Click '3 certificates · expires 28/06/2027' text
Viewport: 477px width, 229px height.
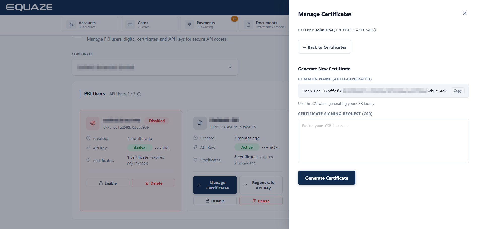pyautogui.click(x=254, y=160)
